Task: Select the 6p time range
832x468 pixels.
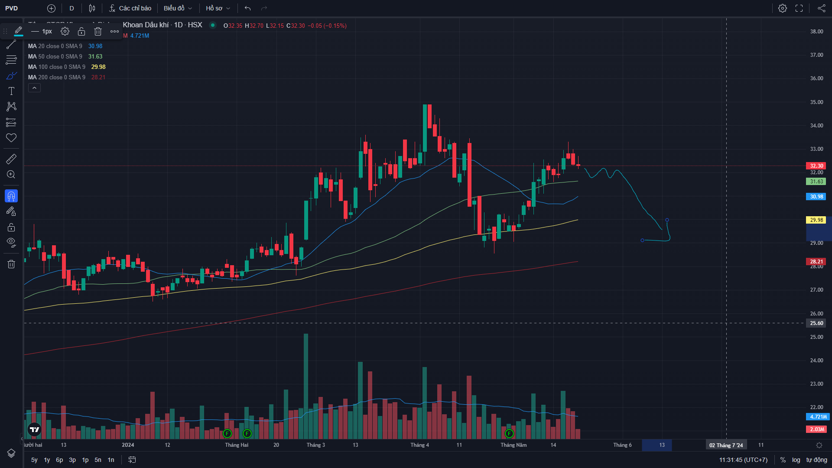Action: [59, 460]
